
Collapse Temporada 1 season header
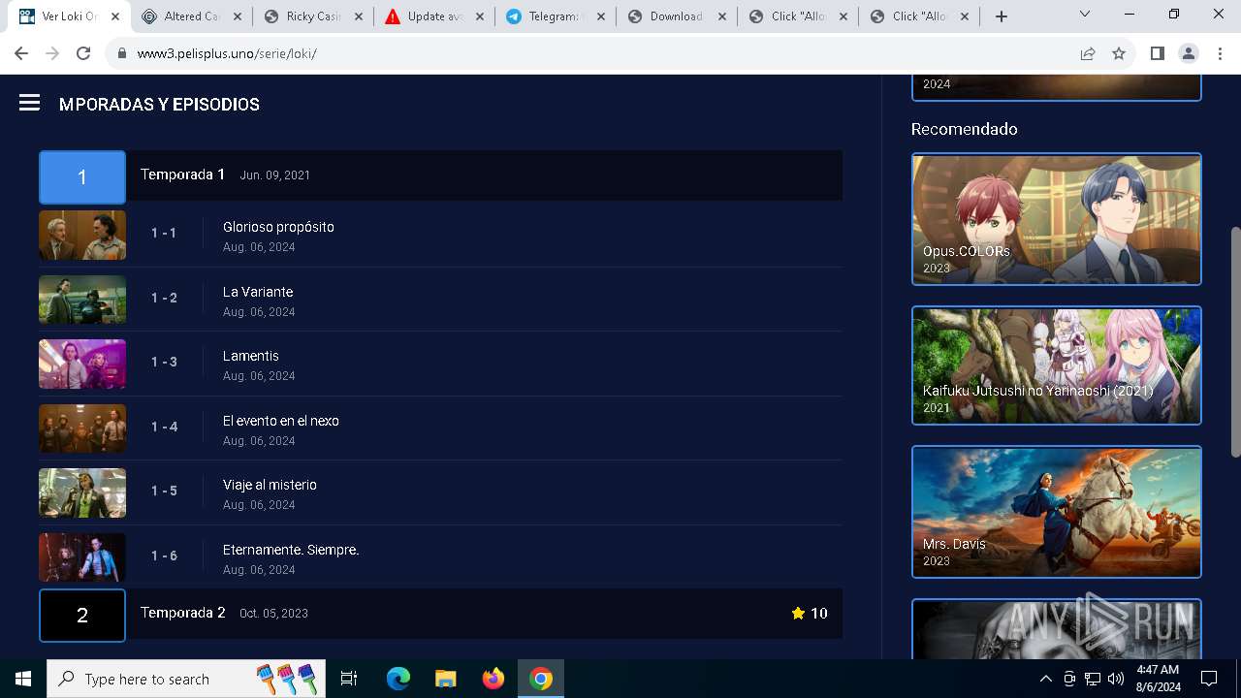(440, 175)
